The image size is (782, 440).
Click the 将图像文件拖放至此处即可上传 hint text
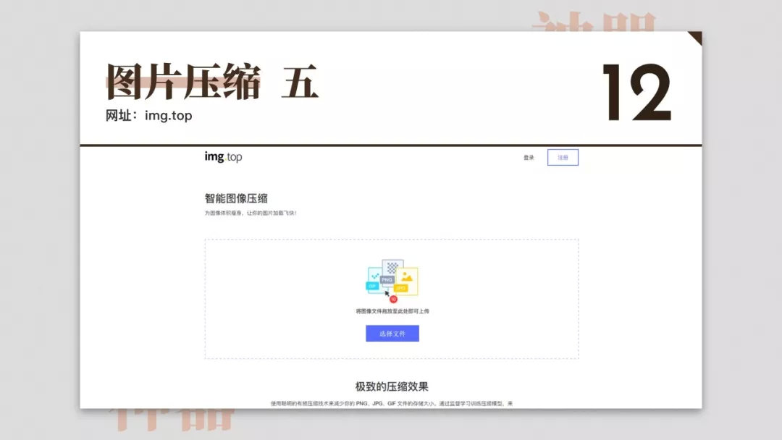coord(391,313)
